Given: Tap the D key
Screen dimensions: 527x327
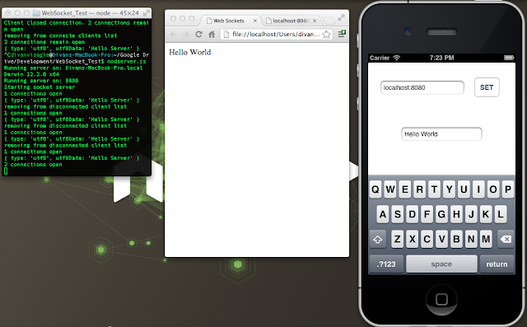Looking at the screenshot, I should tap(413, 214).
